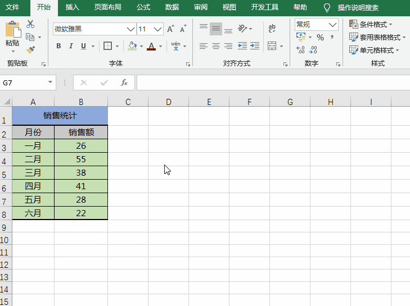This screenshot has height=306, width=410.
Task: Apply comma thousands separator style
Action: click(x=332, y=37)
